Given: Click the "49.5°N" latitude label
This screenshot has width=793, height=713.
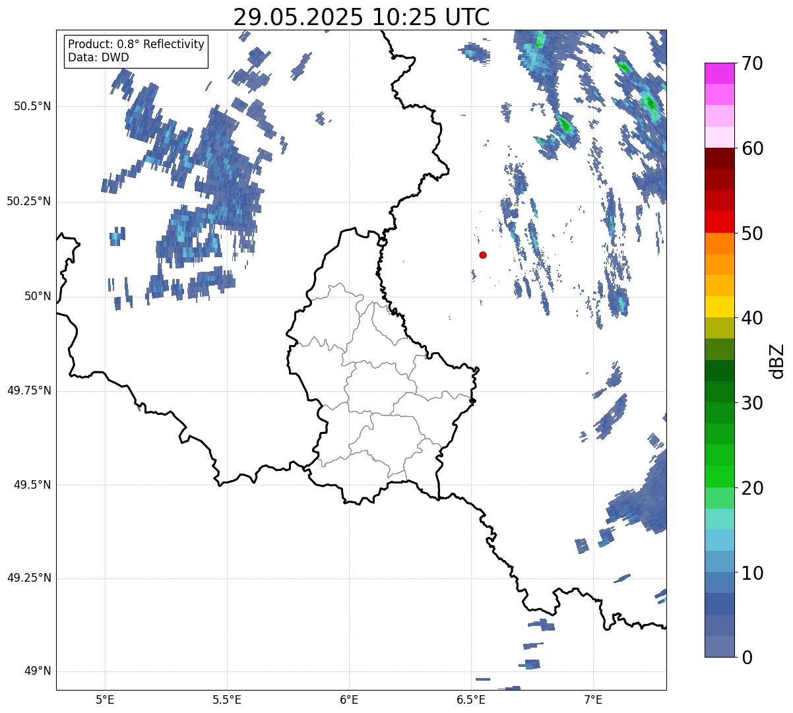Looking at the screenshot, I should point(32,485).
